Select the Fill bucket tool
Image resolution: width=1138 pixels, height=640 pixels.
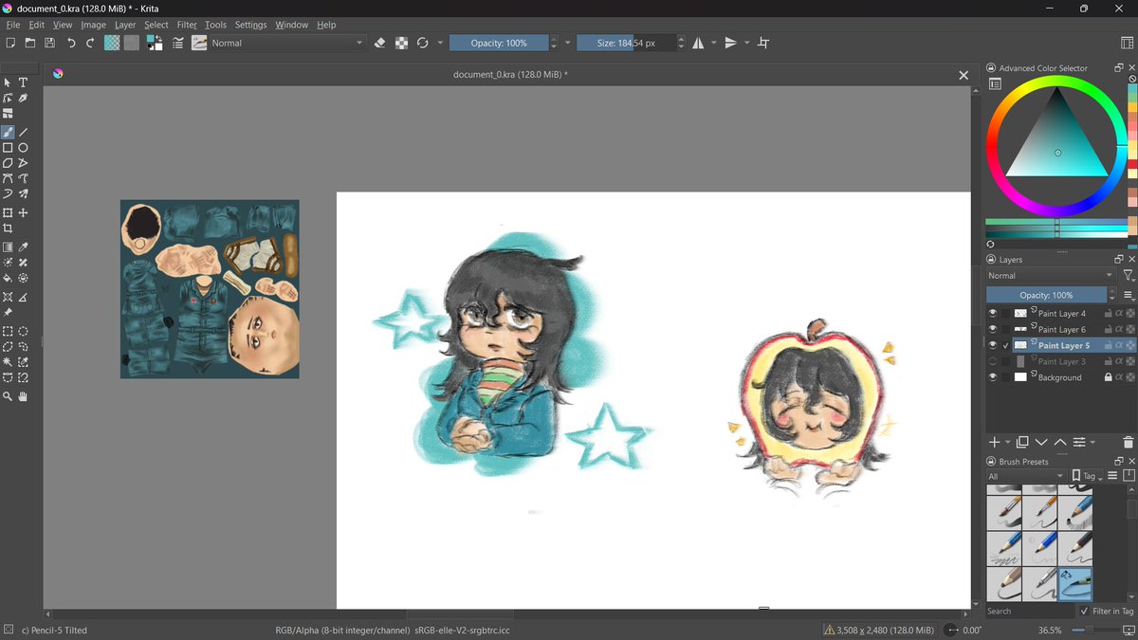point(8,278)
